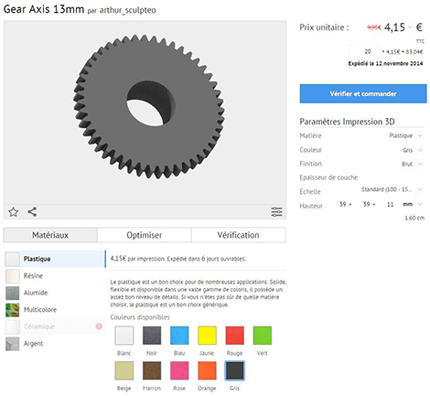Click the quantity input field
430x396 pixels.
pyautogui.click(x=364, y=51)
